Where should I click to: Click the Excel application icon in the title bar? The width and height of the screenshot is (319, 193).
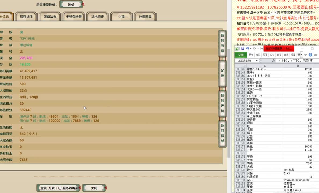click(x=237, y=49)
